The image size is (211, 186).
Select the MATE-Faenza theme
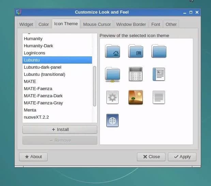click(x=57, y=88)
